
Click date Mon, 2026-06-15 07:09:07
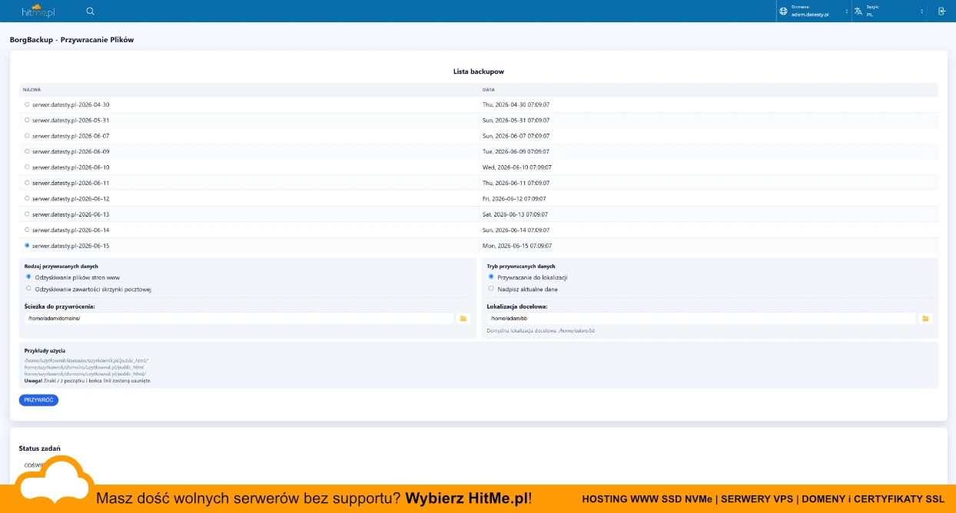pos(517,246)
